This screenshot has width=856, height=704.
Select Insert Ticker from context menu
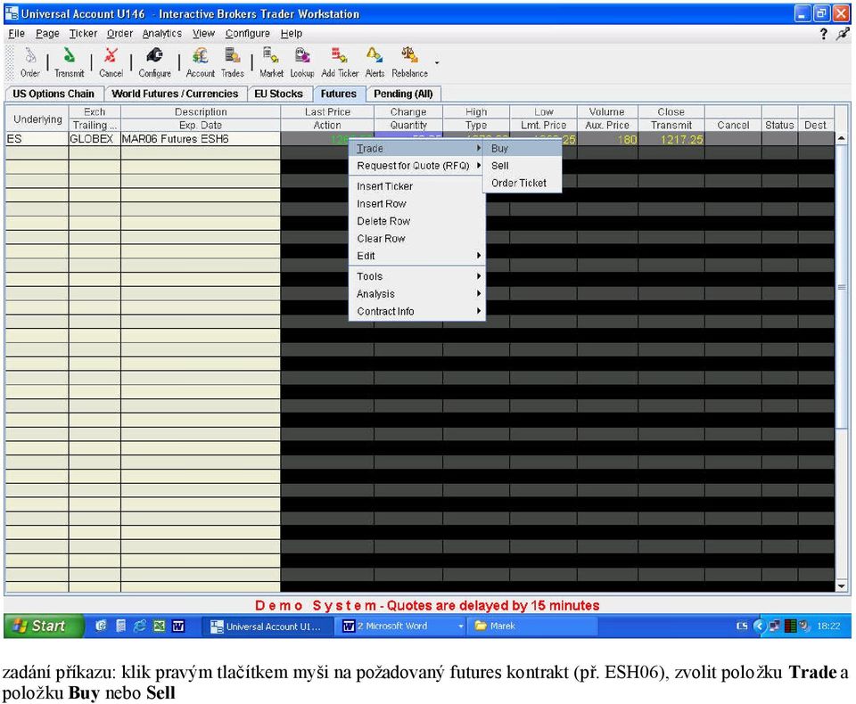pyautogui.click(x=417, y=186)
